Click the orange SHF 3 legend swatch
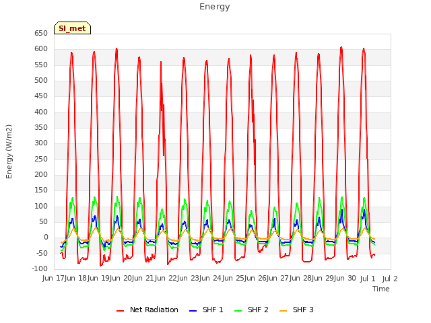431x323 pixels. point(283,311)
